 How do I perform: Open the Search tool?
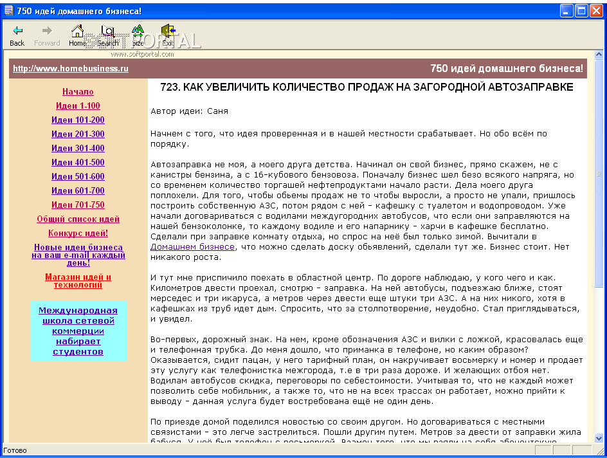coord(107,35)
